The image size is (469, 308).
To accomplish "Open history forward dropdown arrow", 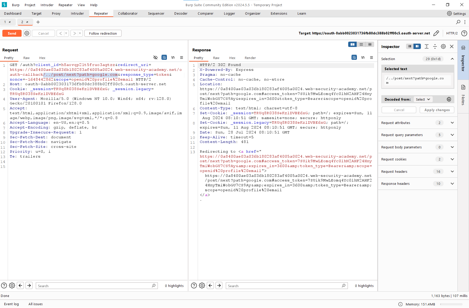I will click(x=80, y=33).
